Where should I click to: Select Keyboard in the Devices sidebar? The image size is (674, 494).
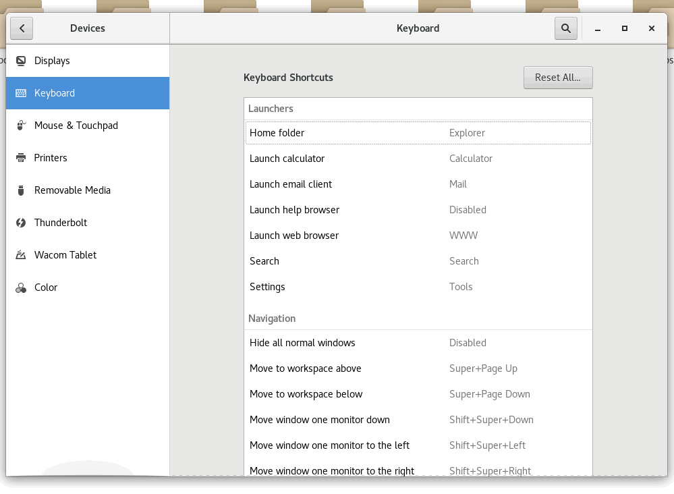pyautogui.click(x=88, y=93)
